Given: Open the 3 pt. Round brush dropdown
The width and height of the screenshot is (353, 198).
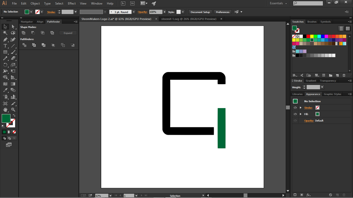Looking at the screenshot, I should (134, 12).
